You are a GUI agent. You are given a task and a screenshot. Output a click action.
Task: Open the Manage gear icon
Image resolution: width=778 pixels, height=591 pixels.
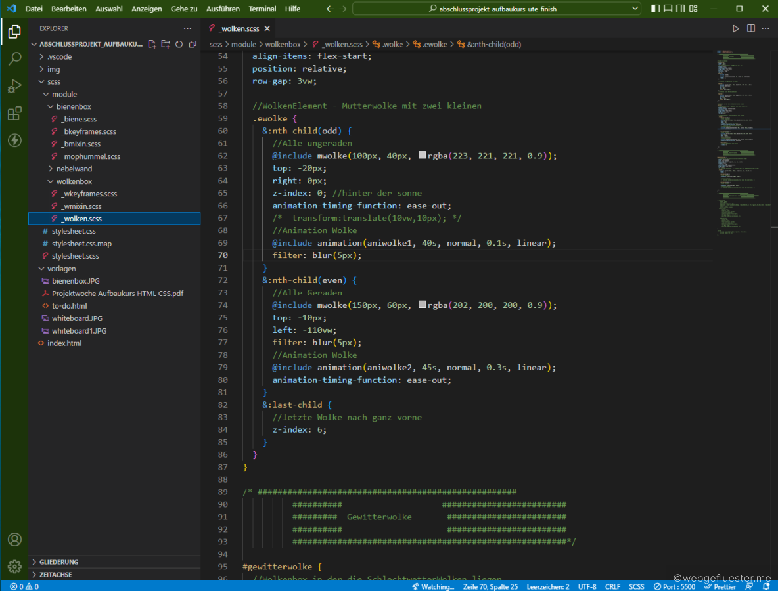coord(14,566)
